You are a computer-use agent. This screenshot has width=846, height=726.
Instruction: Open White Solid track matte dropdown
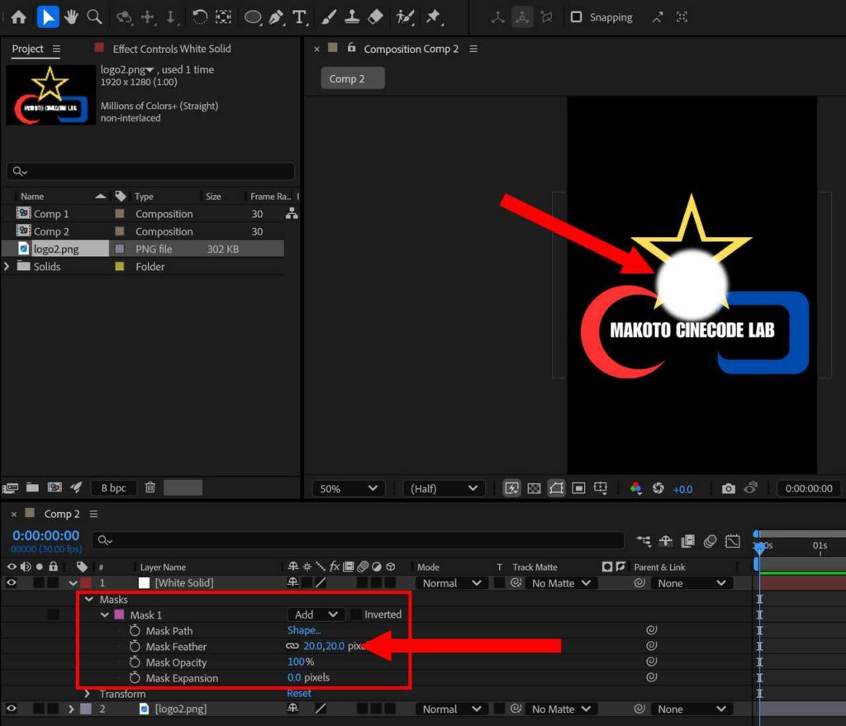click(561, 583)
